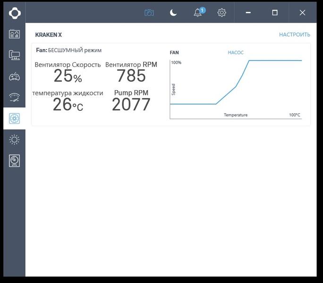
Task: Open the Overclocking gauge sidebar icon
Action: pyautogui.click(x=15, y=97)
